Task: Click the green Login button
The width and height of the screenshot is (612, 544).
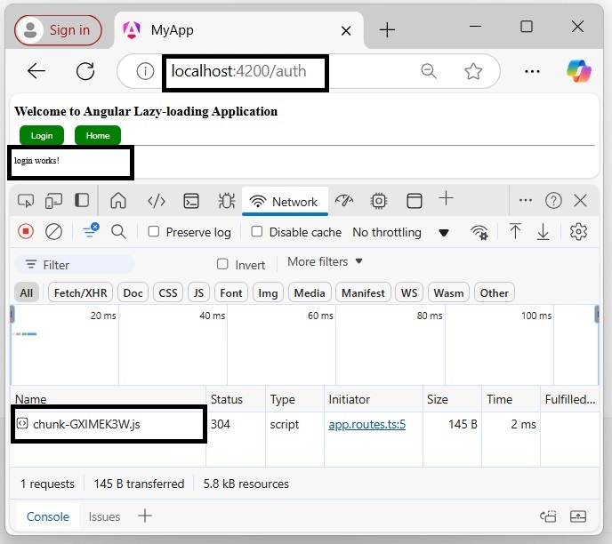Action: click(x=41, y=136)
